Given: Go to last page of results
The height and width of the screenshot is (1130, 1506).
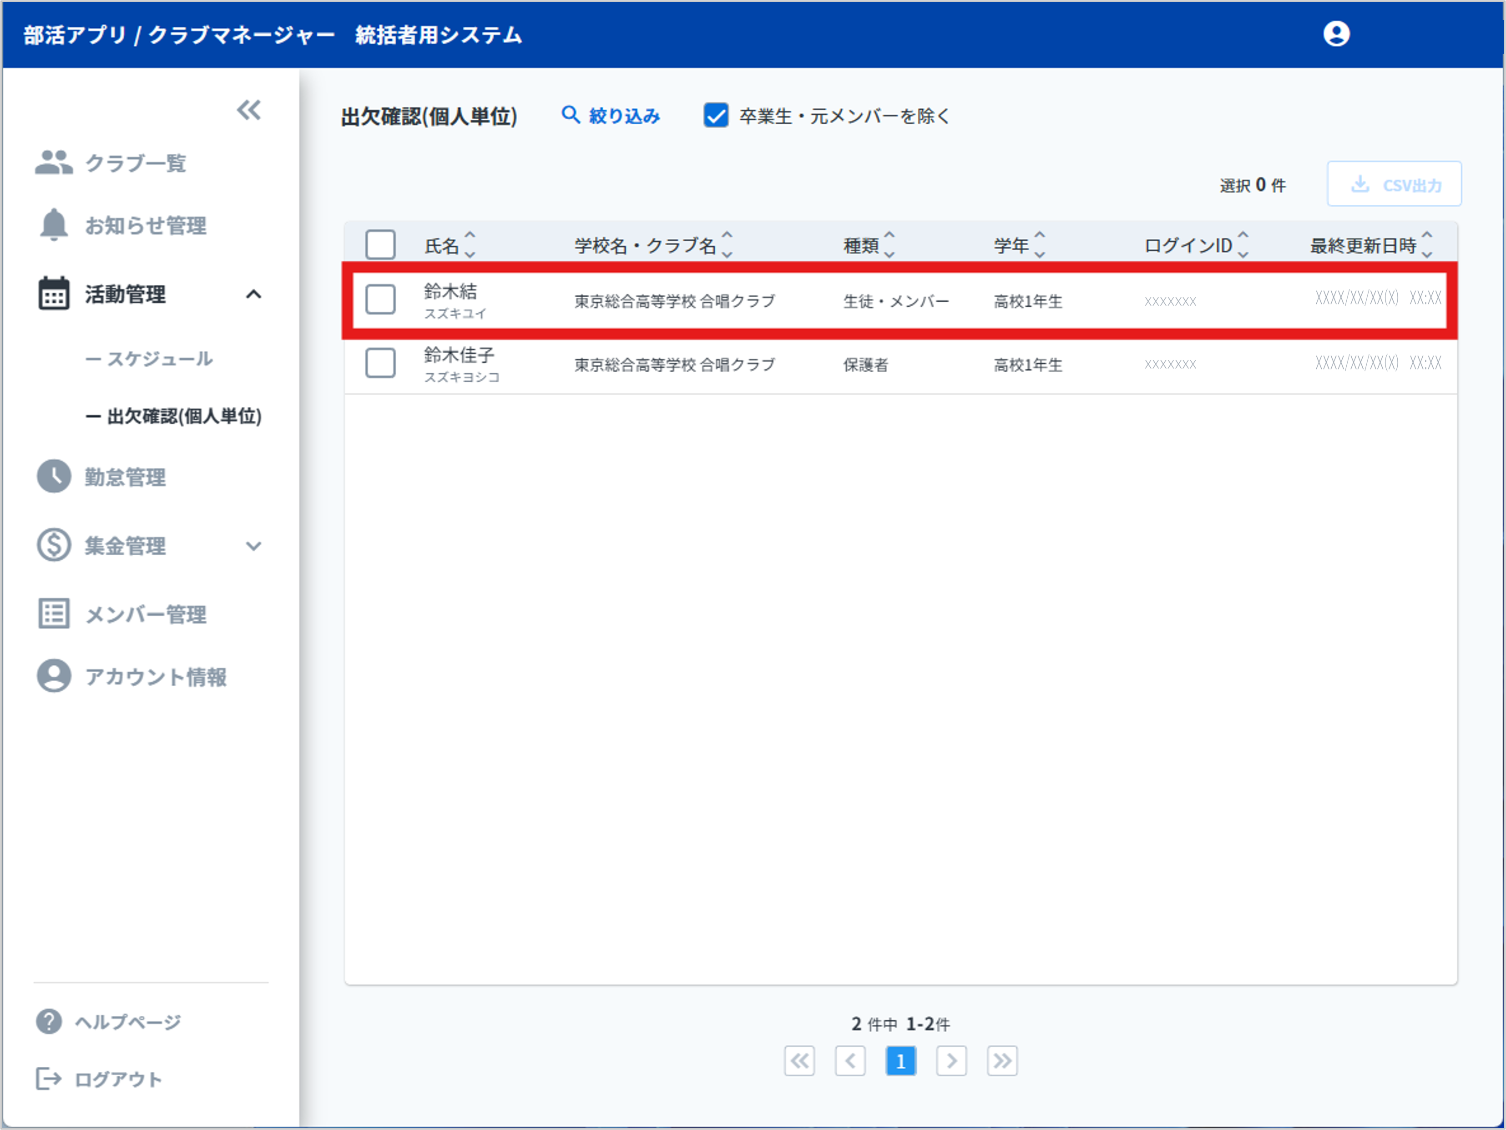Looking at the screenshot, I should click(x=1002, y=1060).
